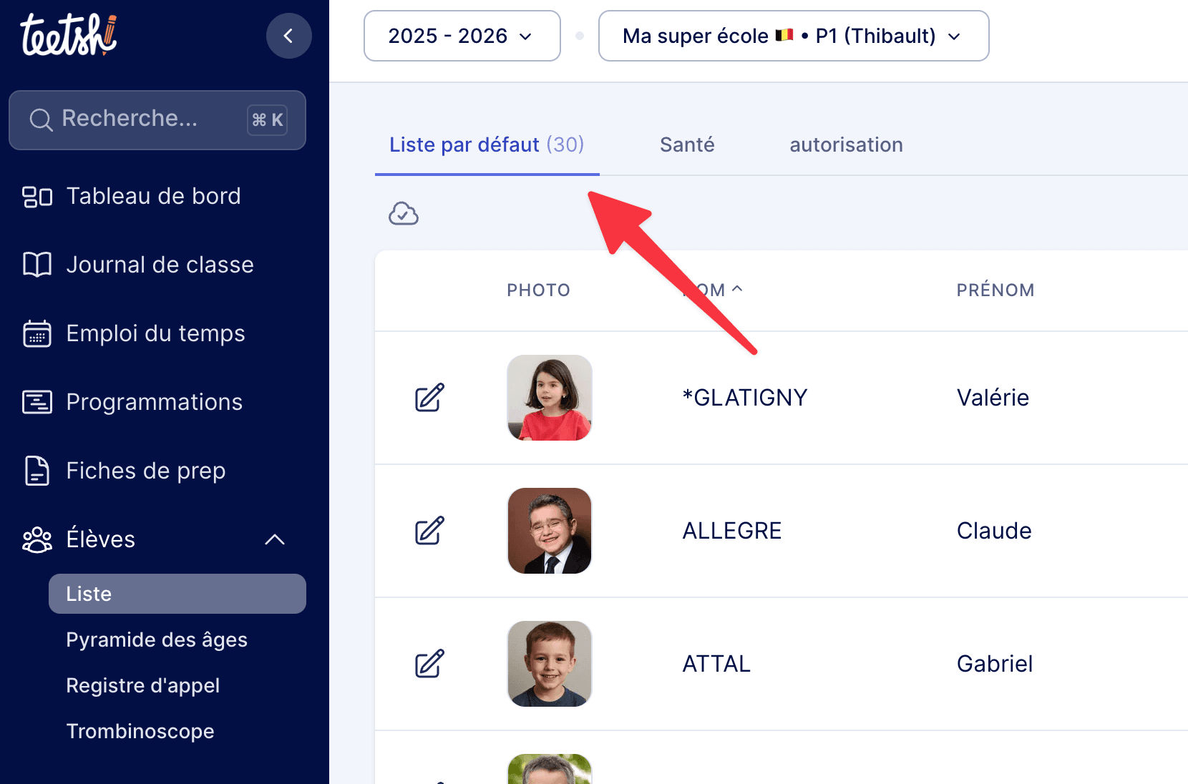Collapse the Élèves submenu

point(275,539)
